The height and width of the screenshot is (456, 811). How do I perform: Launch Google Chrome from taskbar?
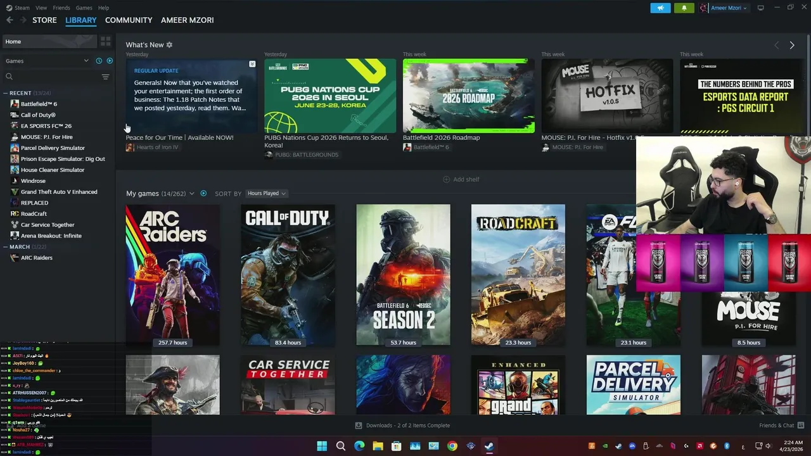click(452, 446)
